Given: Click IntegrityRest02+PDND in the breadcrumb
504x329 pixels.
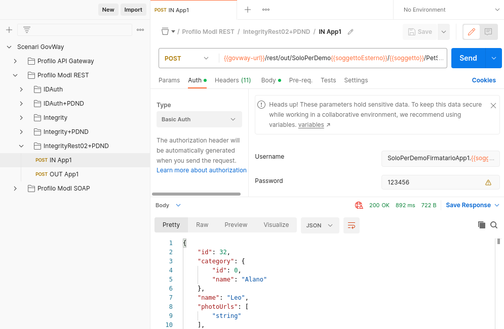Looking at the screenshot, I should click(277, 32).
